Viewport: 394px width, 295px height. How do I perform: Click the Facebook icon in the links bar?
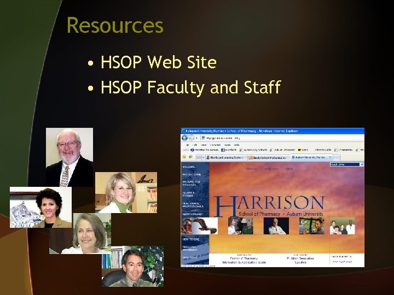(223, 150)
